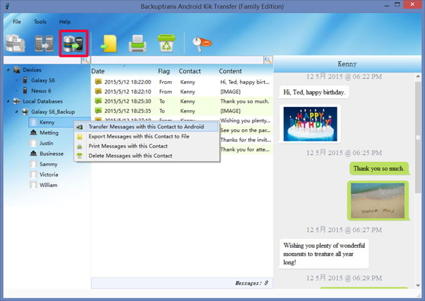
Task: Click the Galaxy S6 phone icon
Action: pyautogui.click(x=25, y=80)
